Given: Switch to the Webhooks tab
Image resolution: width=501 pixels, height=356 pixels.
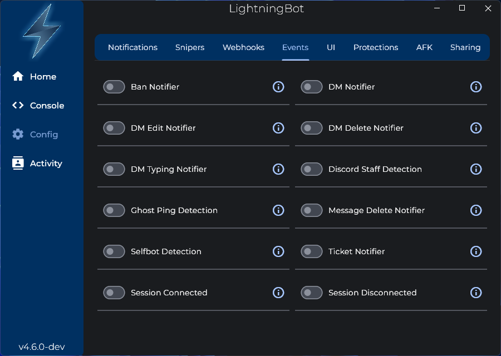Looking at the screenshot, I should (243, 47).
